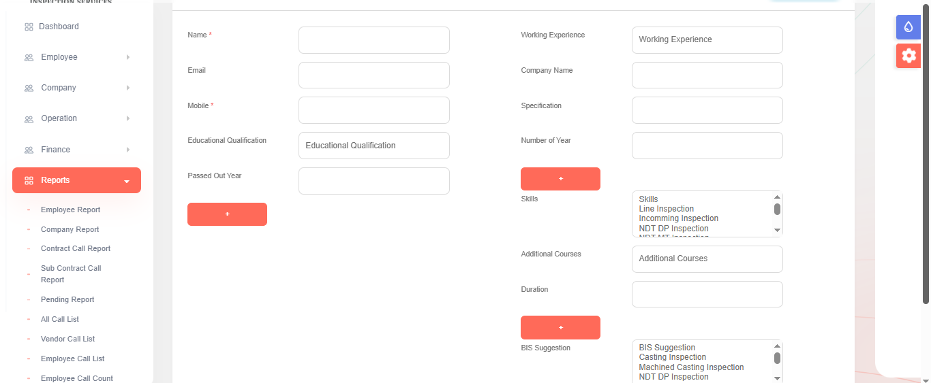Expand the Finance submenu arrow
The height and width of the screenshot is (383, 931).
(127, 150)
